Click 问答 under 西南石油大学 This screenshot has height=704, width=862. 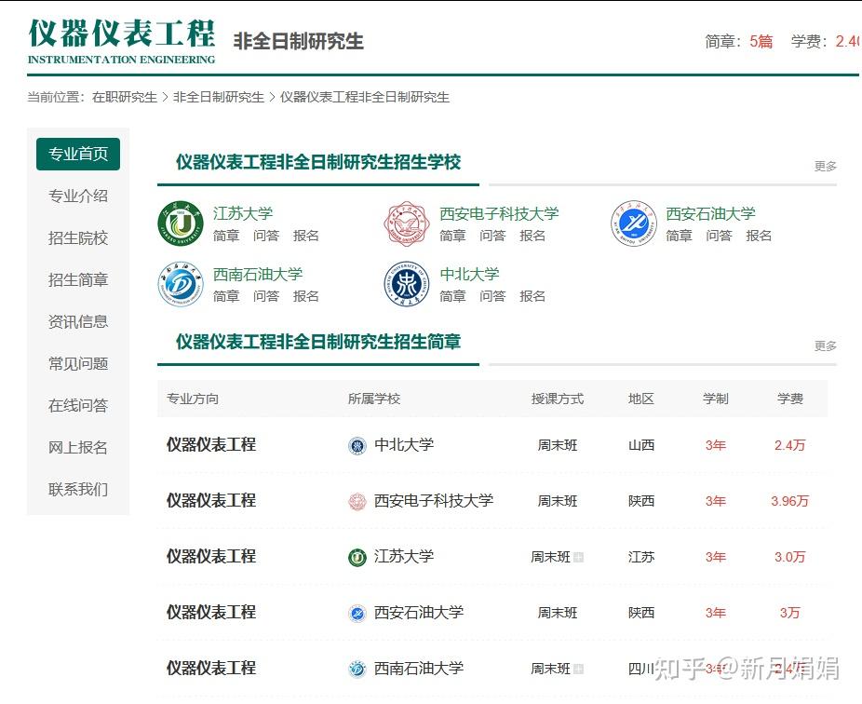266,296
